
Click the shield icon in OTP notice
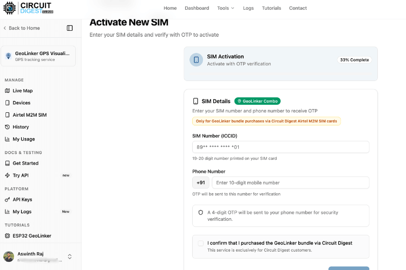pos(201,213)
